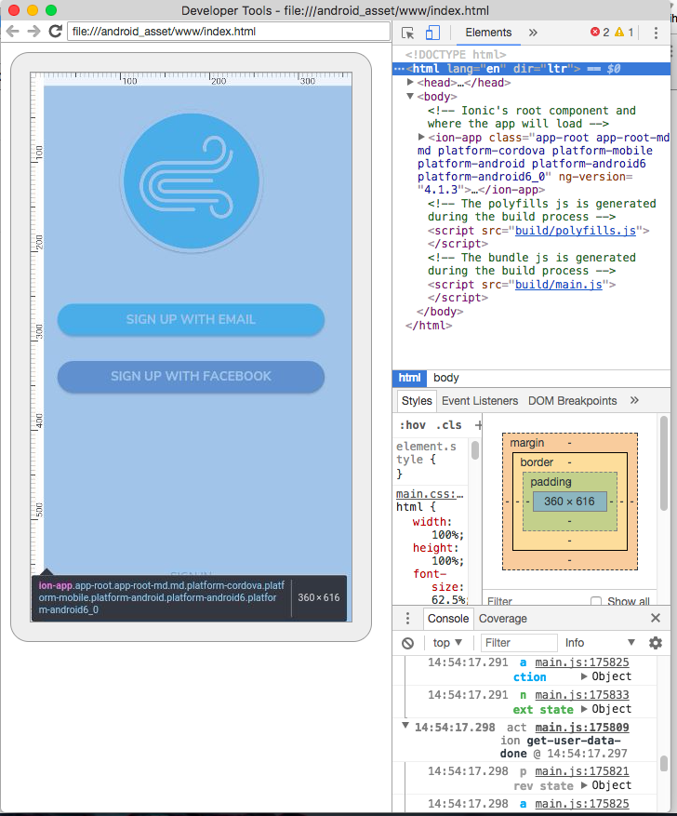Click the circular wind logo image
This screenshot has height=816, width=677.
click(x=191, y=182)
